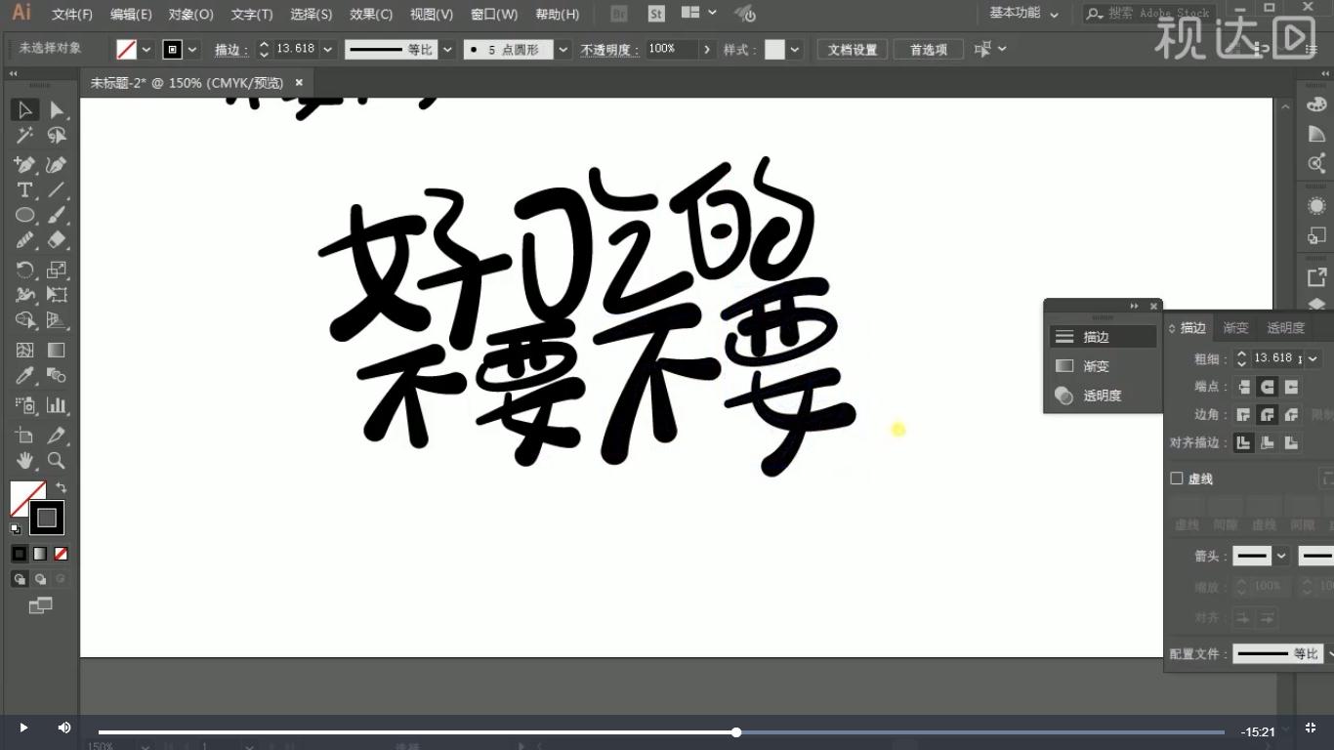The height and width of the screenshot is (750, 1334).
Task: Grab the Hand tool
Action: 24,460
